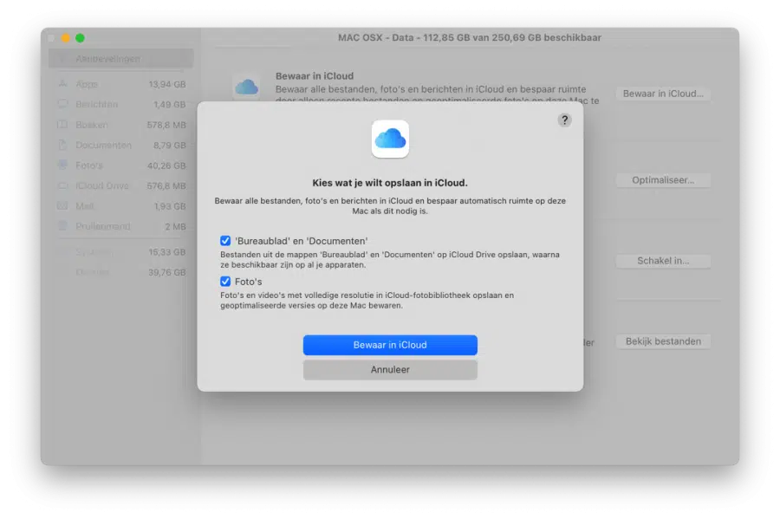Toggle 'Bureaublad' en 'Documenten' checkbox
Image resolution: width=780 pixels, height=519 pixels.
coord(225,241)
